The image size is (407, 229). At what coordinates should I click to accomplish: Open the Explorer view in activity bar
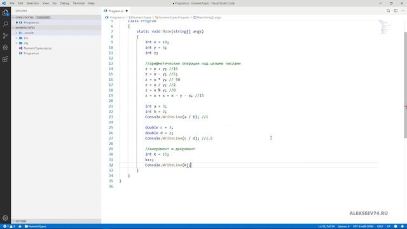click(x=5, y=13)
